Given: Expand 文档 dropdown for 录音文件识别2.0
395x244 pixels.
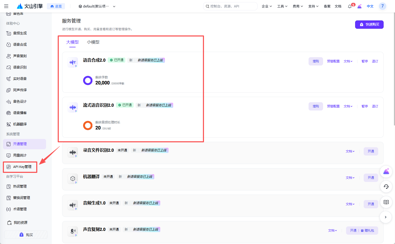Looking at the screenshot, I should point(350,151).
